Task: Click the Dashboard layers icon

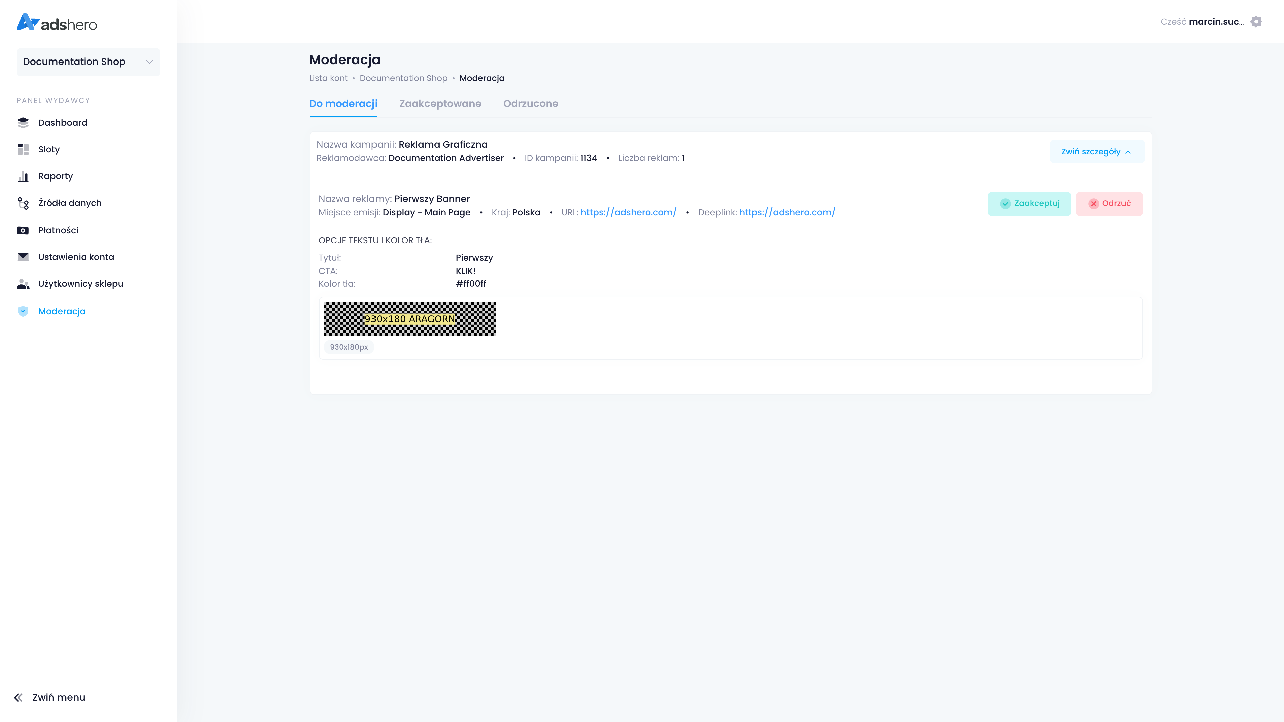Action: 23,123
